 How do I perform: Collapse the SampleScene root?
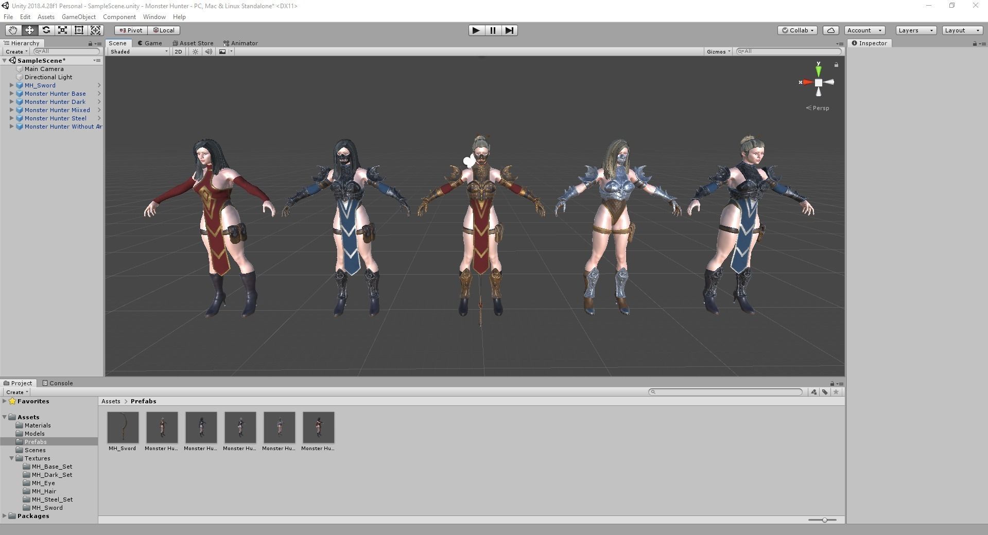[x=4, y=61]
